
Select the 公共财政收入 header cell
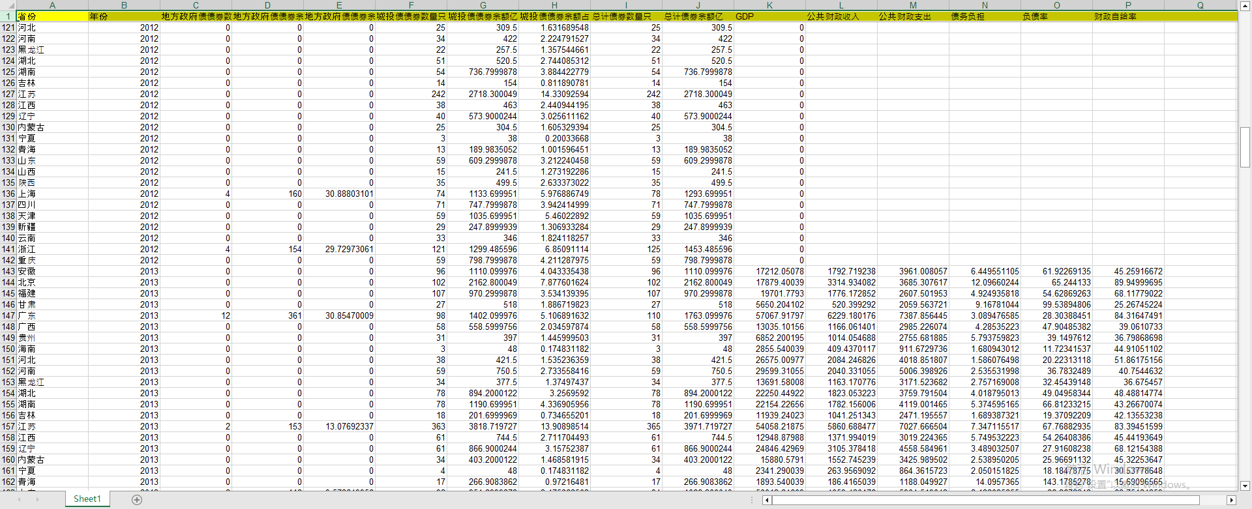841,17
